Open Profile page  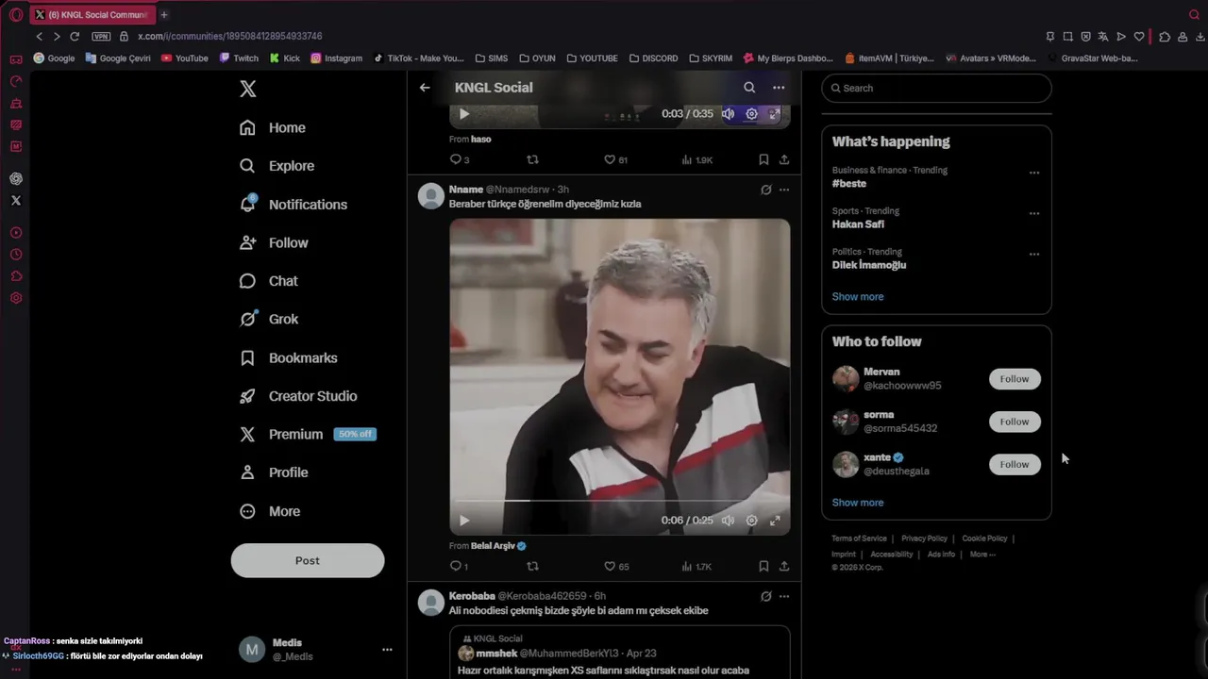coord(274,472)
